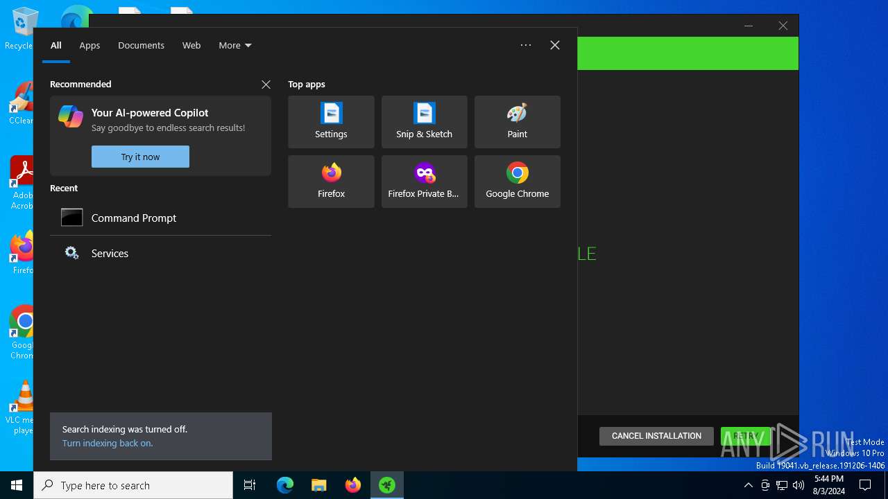
Task: Open Services from Recent list
Action: tap(160, 253)
